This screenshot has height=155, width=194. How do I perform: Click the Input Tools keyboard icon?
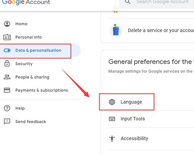[x=112, y=119]
